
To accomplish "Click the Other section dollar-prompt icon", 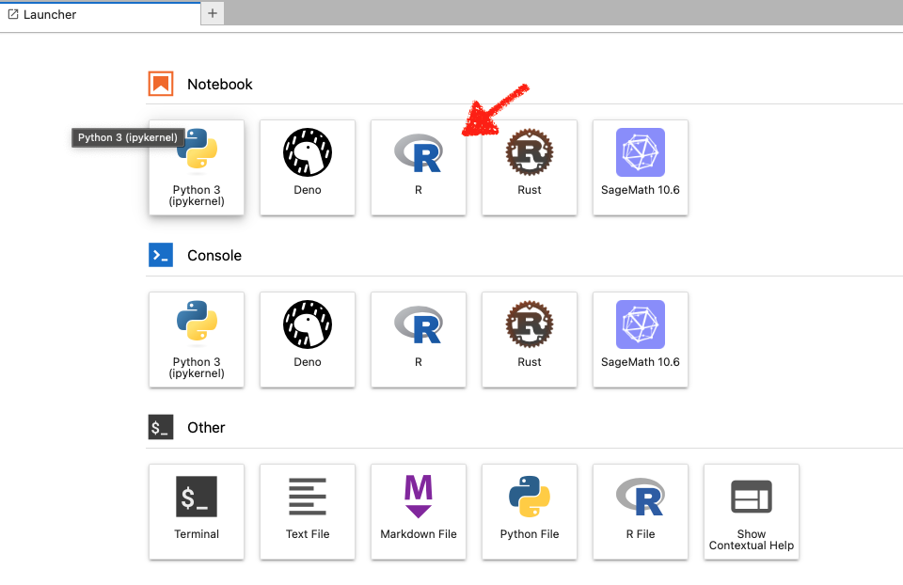I will [161, 427].
